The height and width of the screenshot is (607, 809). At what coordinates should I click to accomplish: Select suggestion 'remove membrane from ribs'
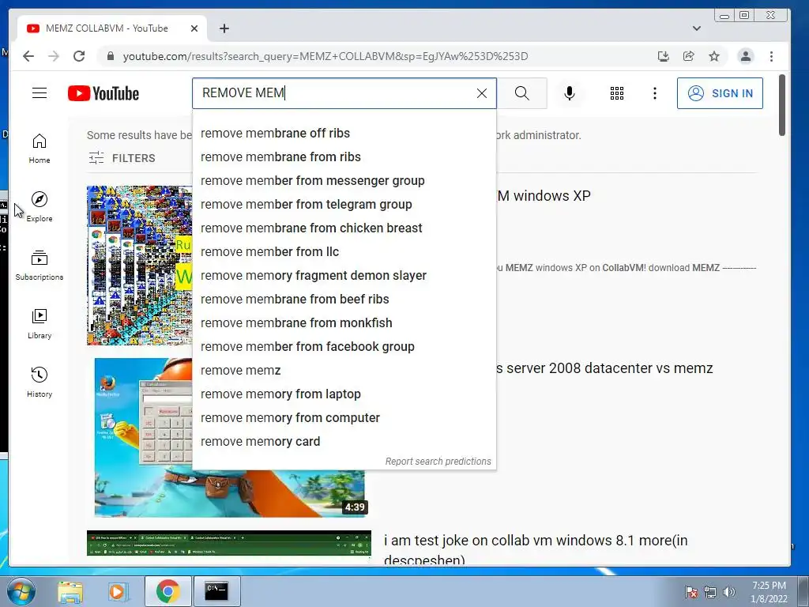click(344, 157)
